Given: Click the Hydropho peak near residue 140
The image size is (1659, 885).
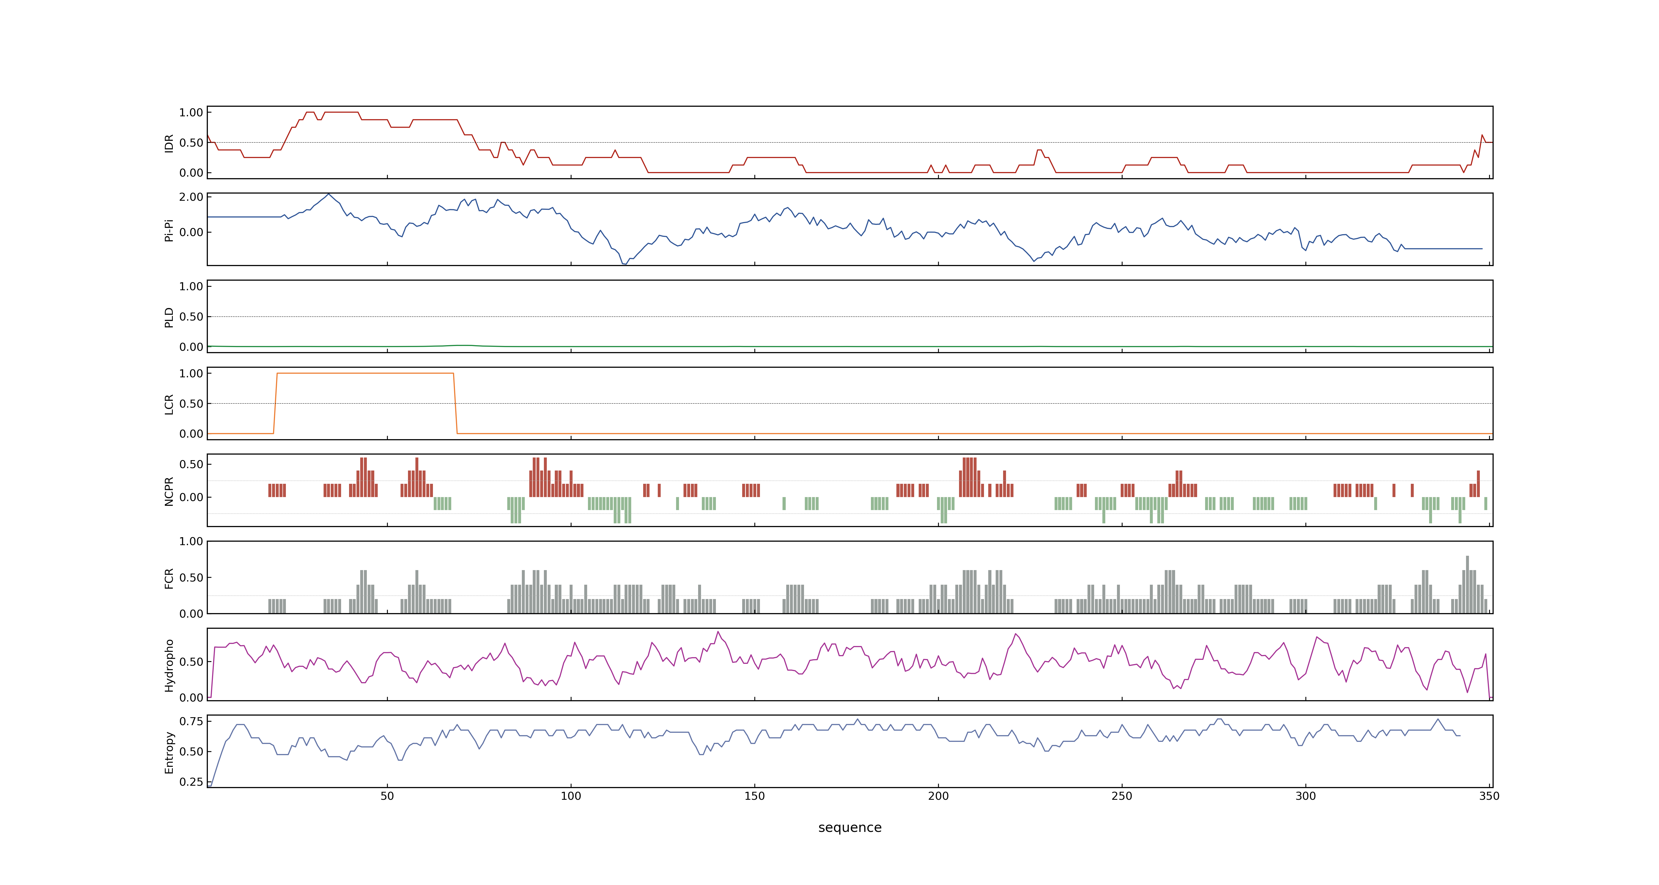Looking at the screenshot, I should 718,632.
